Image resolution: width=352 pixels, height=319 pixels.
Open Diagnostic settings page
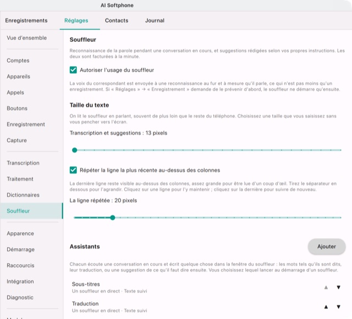31,297
